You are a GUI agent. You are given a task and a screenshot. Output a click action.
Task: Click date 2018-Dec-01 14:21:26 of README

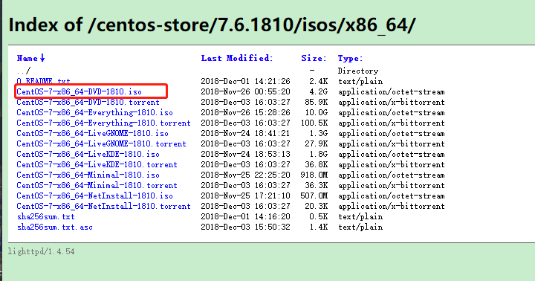tap(245, 81)
